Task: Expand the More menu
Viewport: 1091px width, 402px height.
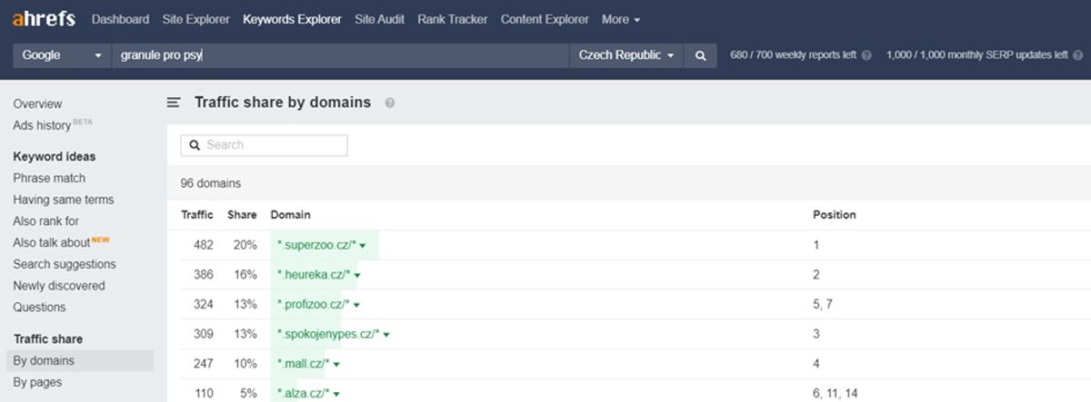Action: (621, 19)
